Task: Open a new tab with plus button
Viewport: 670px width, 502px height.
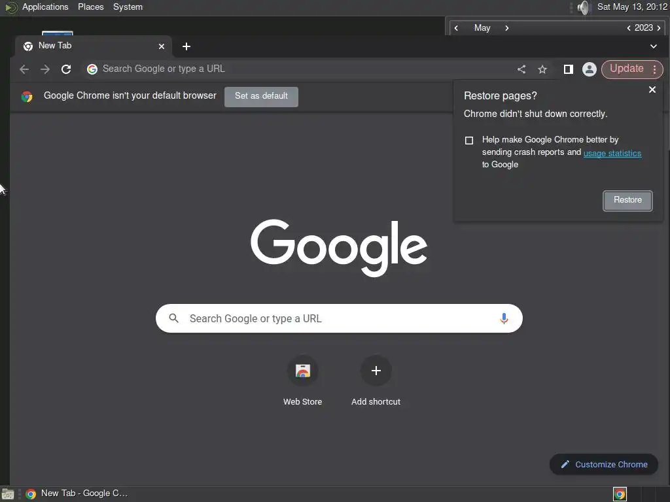Action: coord(186,46)
